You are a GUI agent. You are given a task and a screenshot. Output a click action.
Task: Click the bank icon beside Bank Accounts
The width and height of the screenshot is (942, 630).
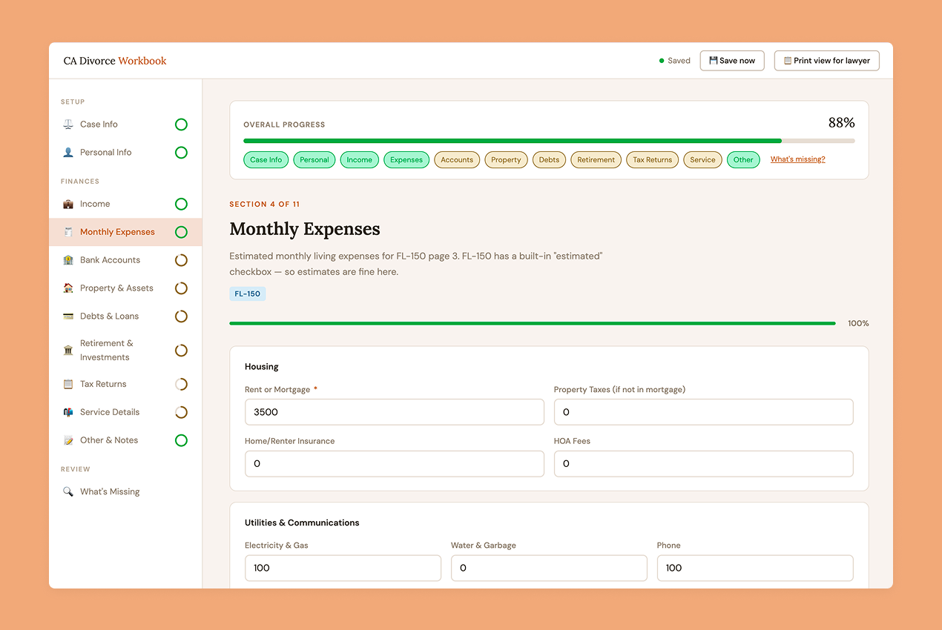(x=68, y=260)
